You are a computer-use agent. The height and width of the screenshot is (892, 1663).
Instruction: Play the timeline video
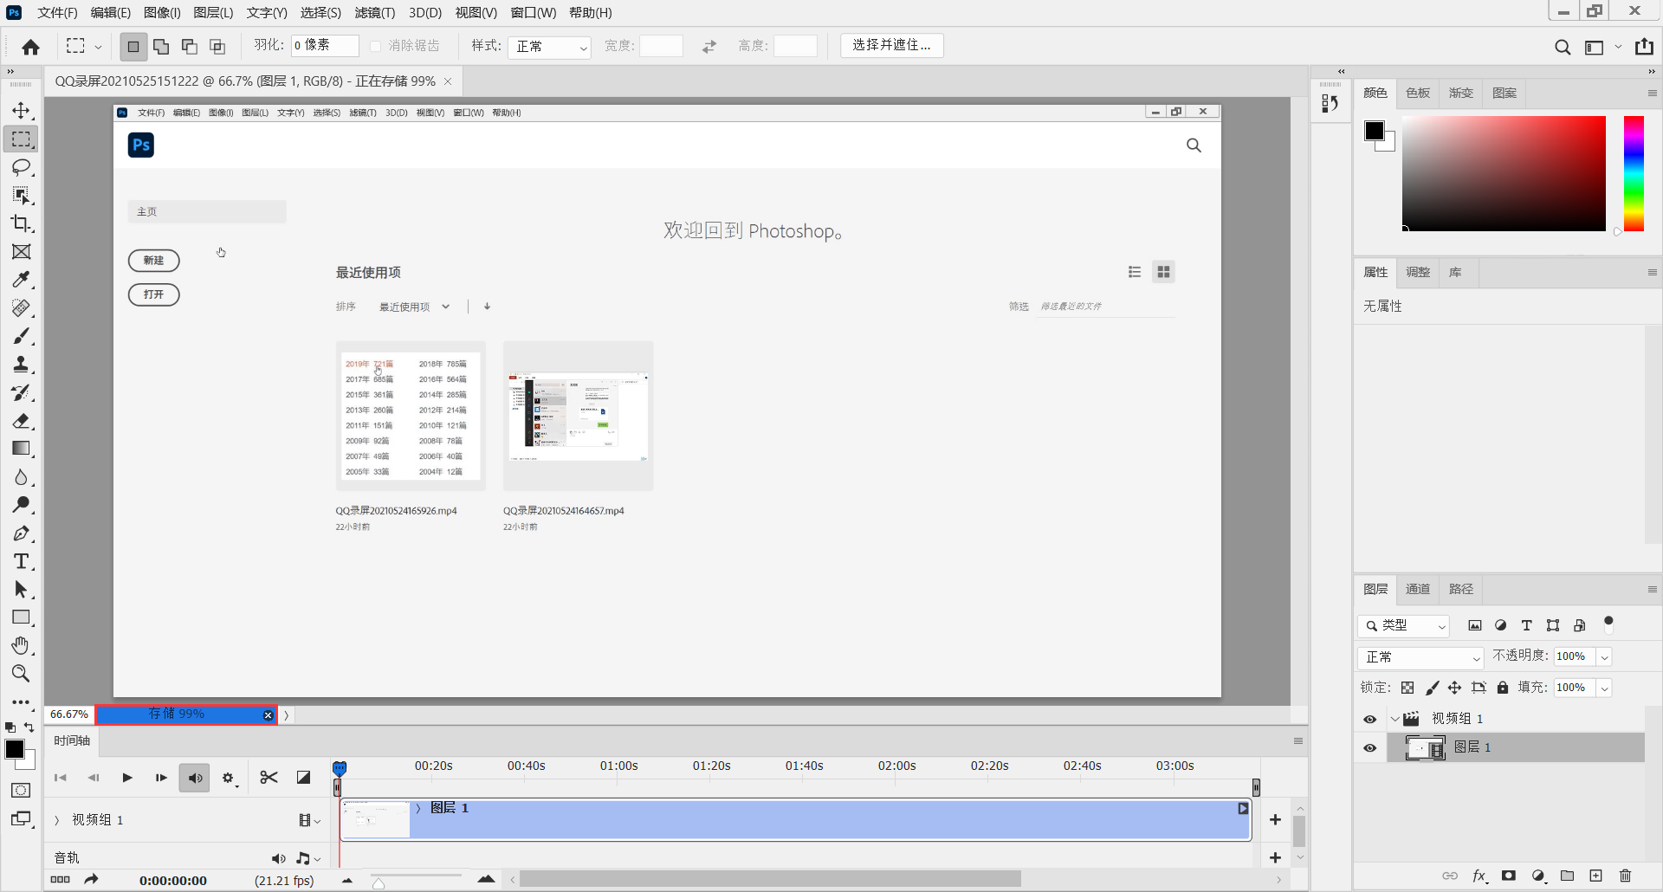[x=127, y=778]
